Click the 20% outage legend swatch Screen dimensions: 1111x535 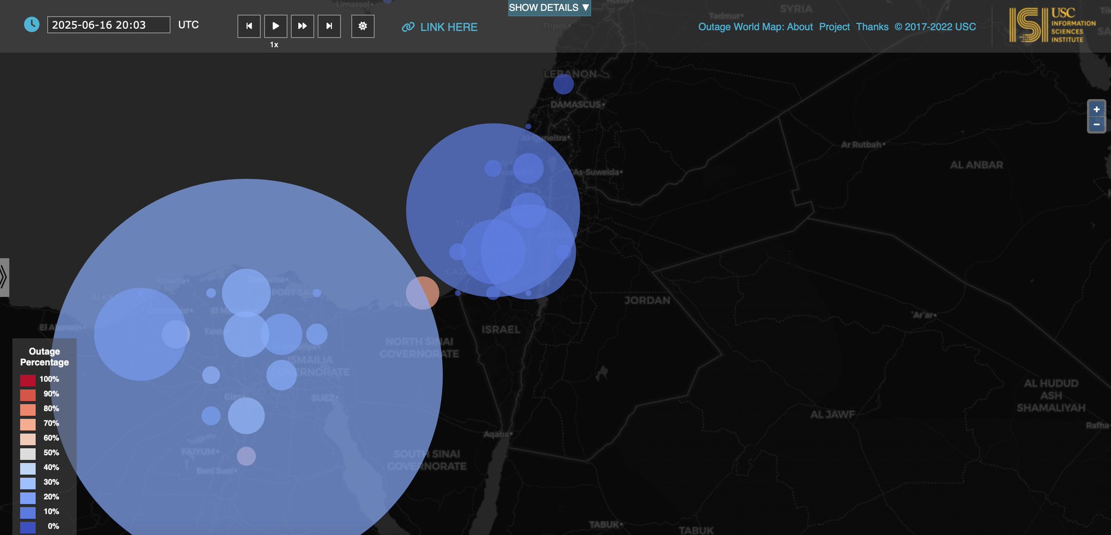(28, 497)
